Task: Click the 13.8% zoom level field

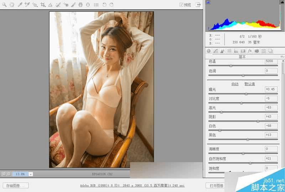Action: [x=20, y=174]
